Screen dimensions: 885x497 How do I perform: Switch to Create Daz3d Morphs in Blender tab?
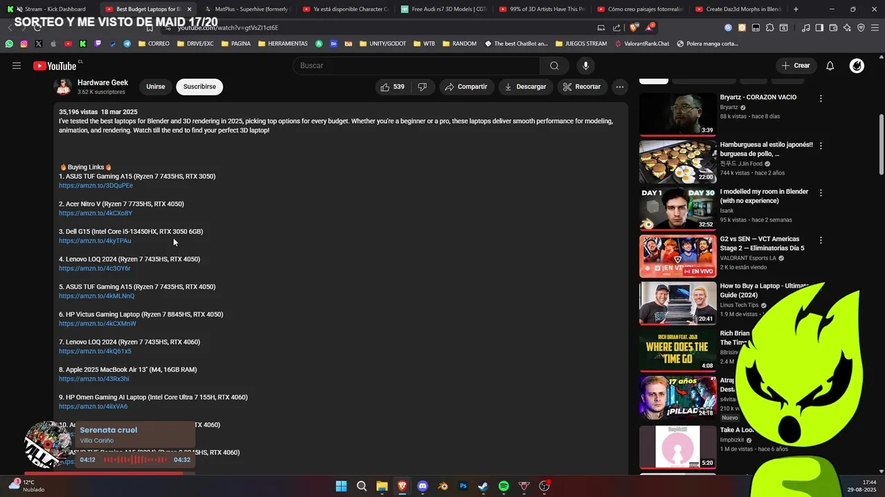tap(738, 9)
